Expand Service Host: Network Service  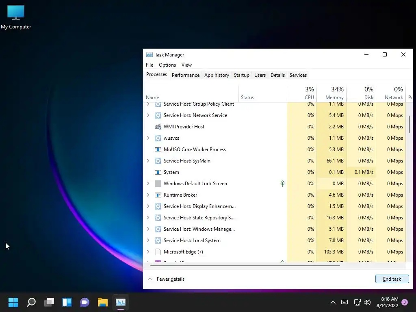tap(148, 115)
